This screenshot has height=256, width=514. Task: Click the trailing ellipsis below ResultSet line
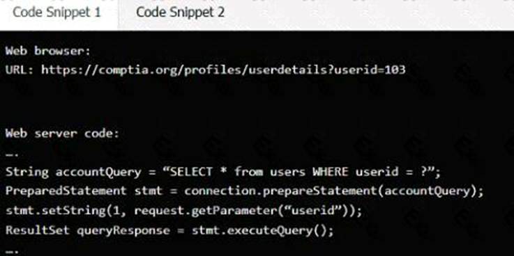pyautogui.click(x=10, y=251)
